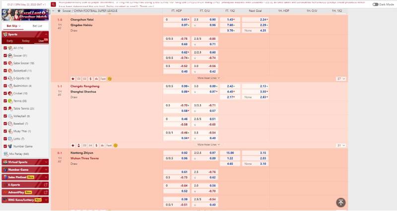Toggle Dark Mode switch
The image size is (397, 211).
(382, 4)
